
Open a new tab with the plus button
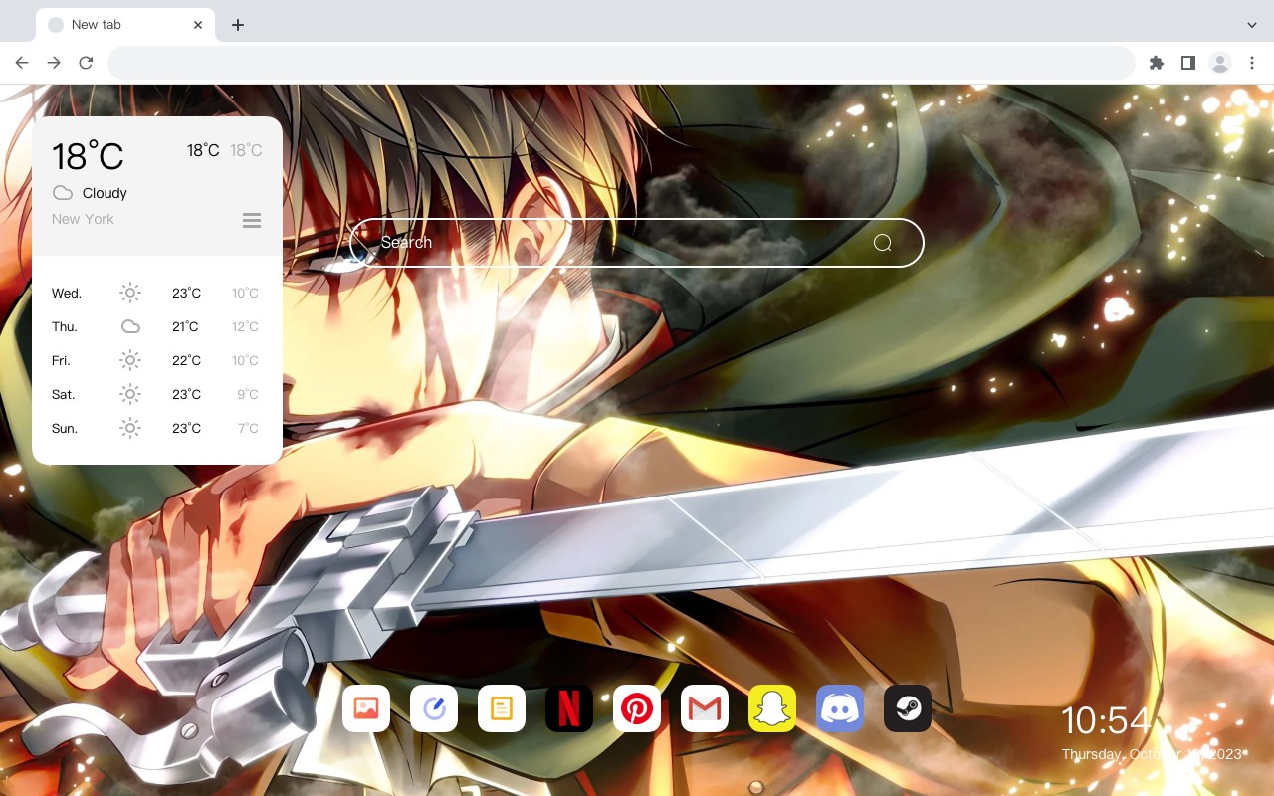(237, 25)
